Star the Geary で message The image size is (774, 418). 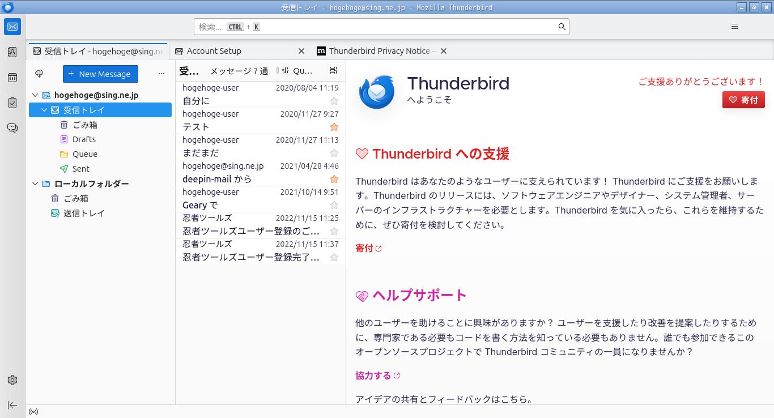click(x=334, y=205)
